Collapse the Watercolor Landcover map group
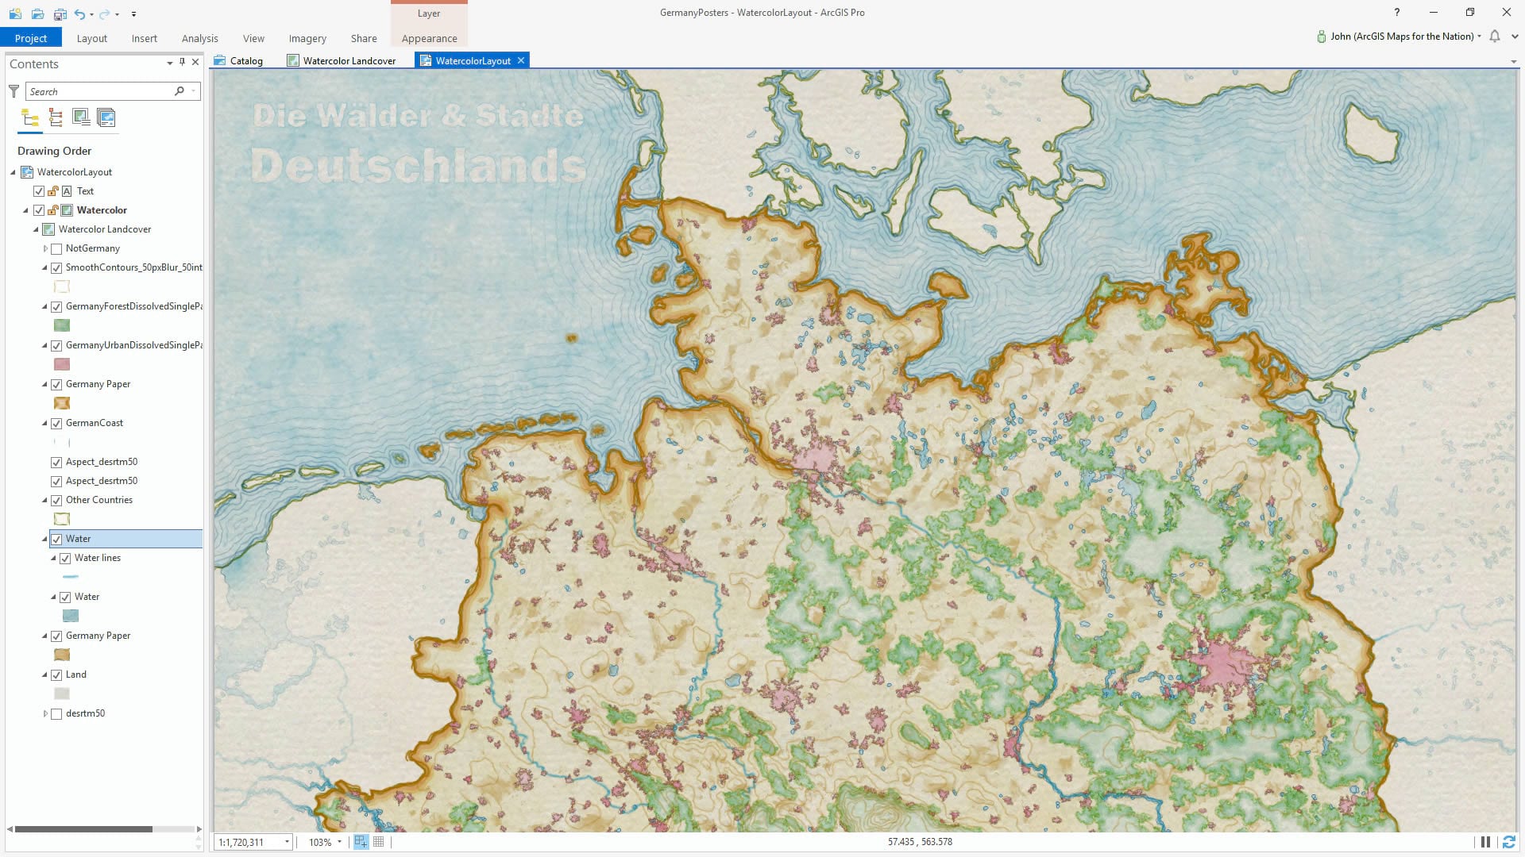 pyautogui.click(x=36, y=229)
